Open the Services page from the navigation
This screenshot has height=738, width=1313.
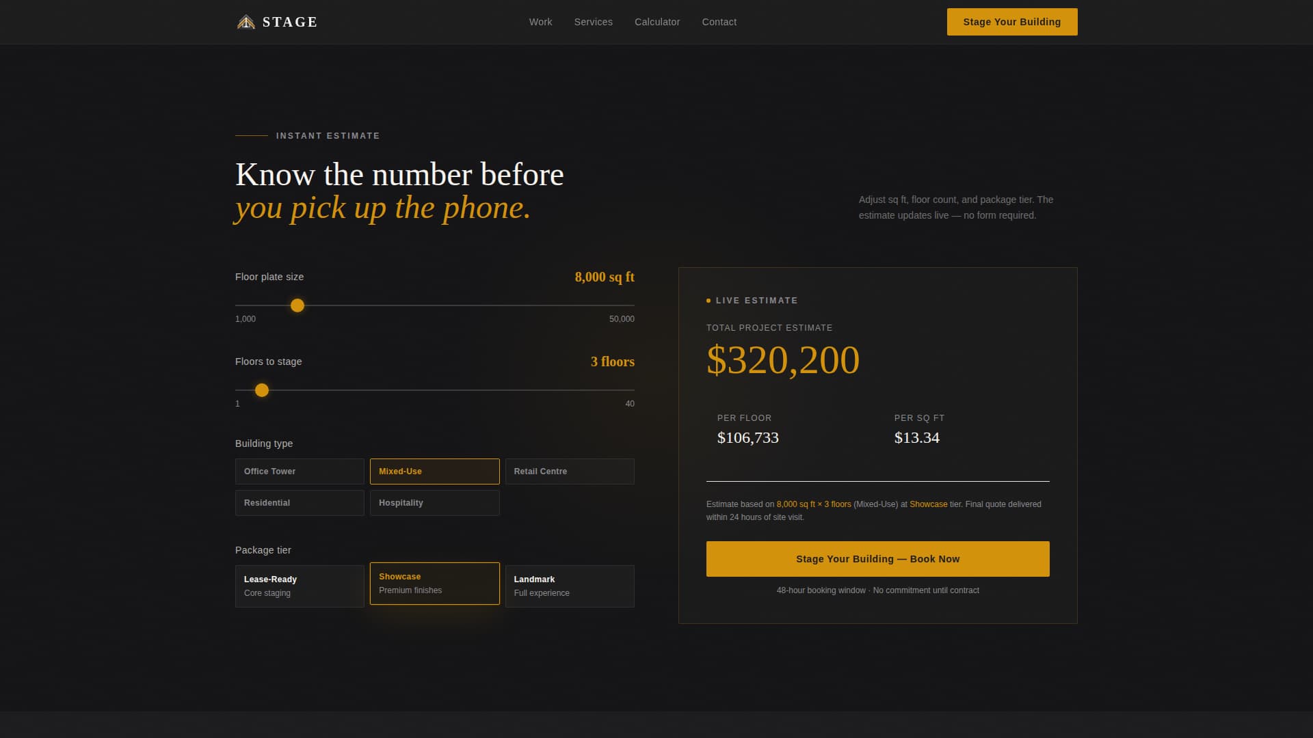pyautogui.click(x=593, y=22)
